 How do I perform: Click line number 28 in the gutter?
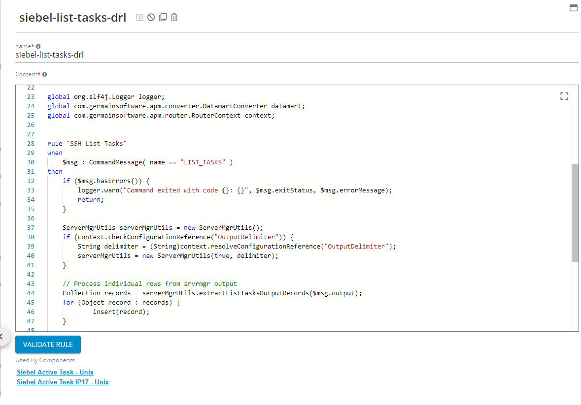pos(31,144)
